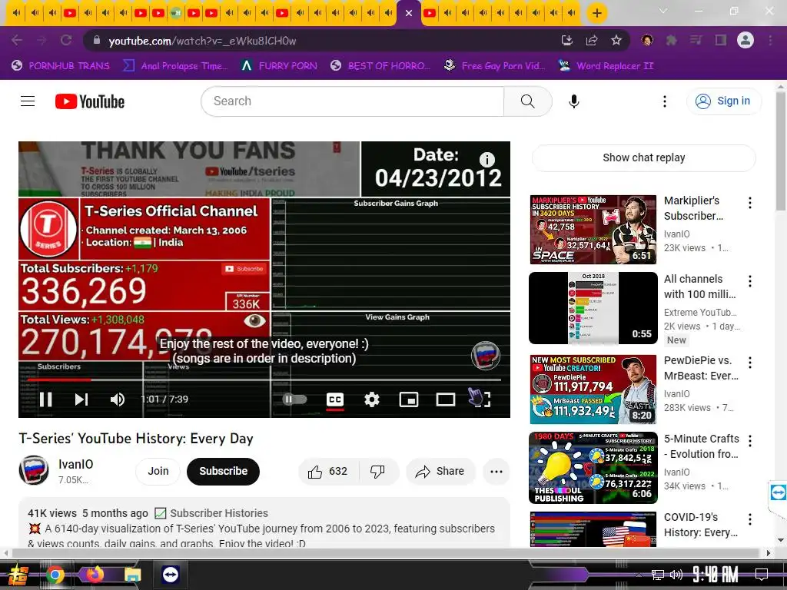Viewport: 787px width, 590px height.
Task: Open more actions ellipsis below the video
Action: pos(496,472)
